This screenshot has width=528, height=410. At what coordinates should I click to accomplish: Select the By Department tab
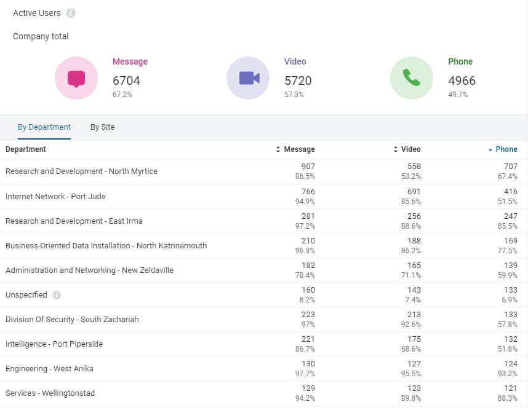(x=44, y=127)
